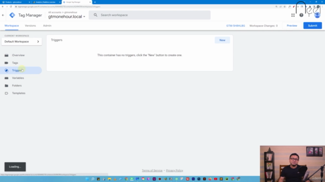Screen dimensions: 325x182
Task: Open the Windows Start button on taskbar
Action: 87,179
